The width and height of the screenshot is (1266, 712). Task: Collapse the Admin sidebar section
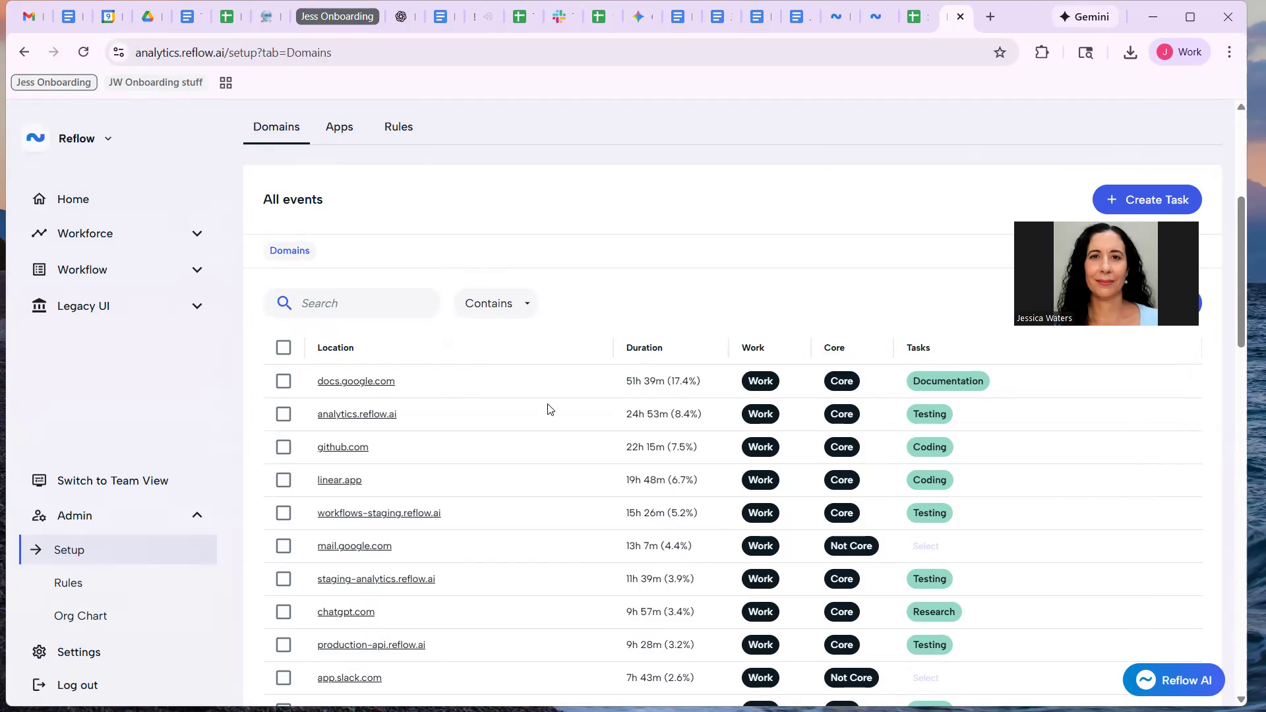coord(196,516)
